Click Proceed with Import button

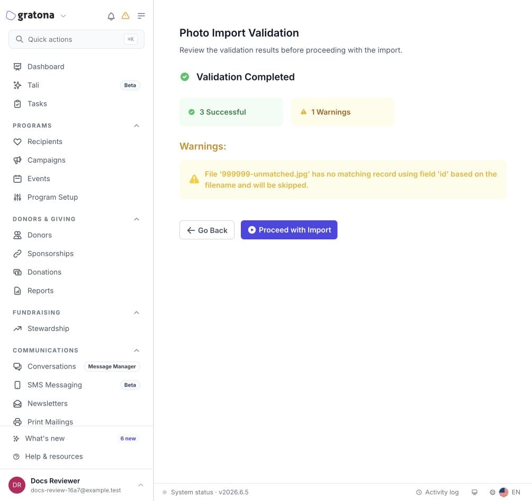pos(289,230)
